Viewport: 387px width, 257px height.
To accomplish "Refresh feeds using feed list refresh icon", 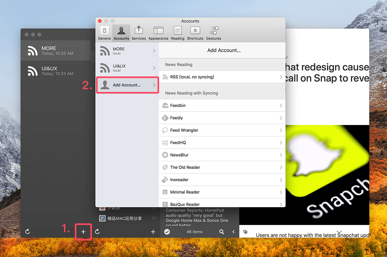I will coord(97,232).
